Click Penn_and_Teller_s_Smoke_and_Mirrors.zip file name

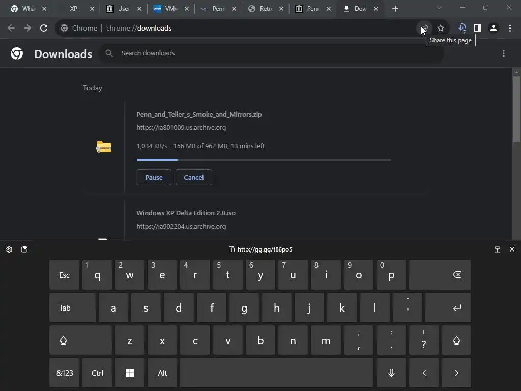(x=199, y=115)
